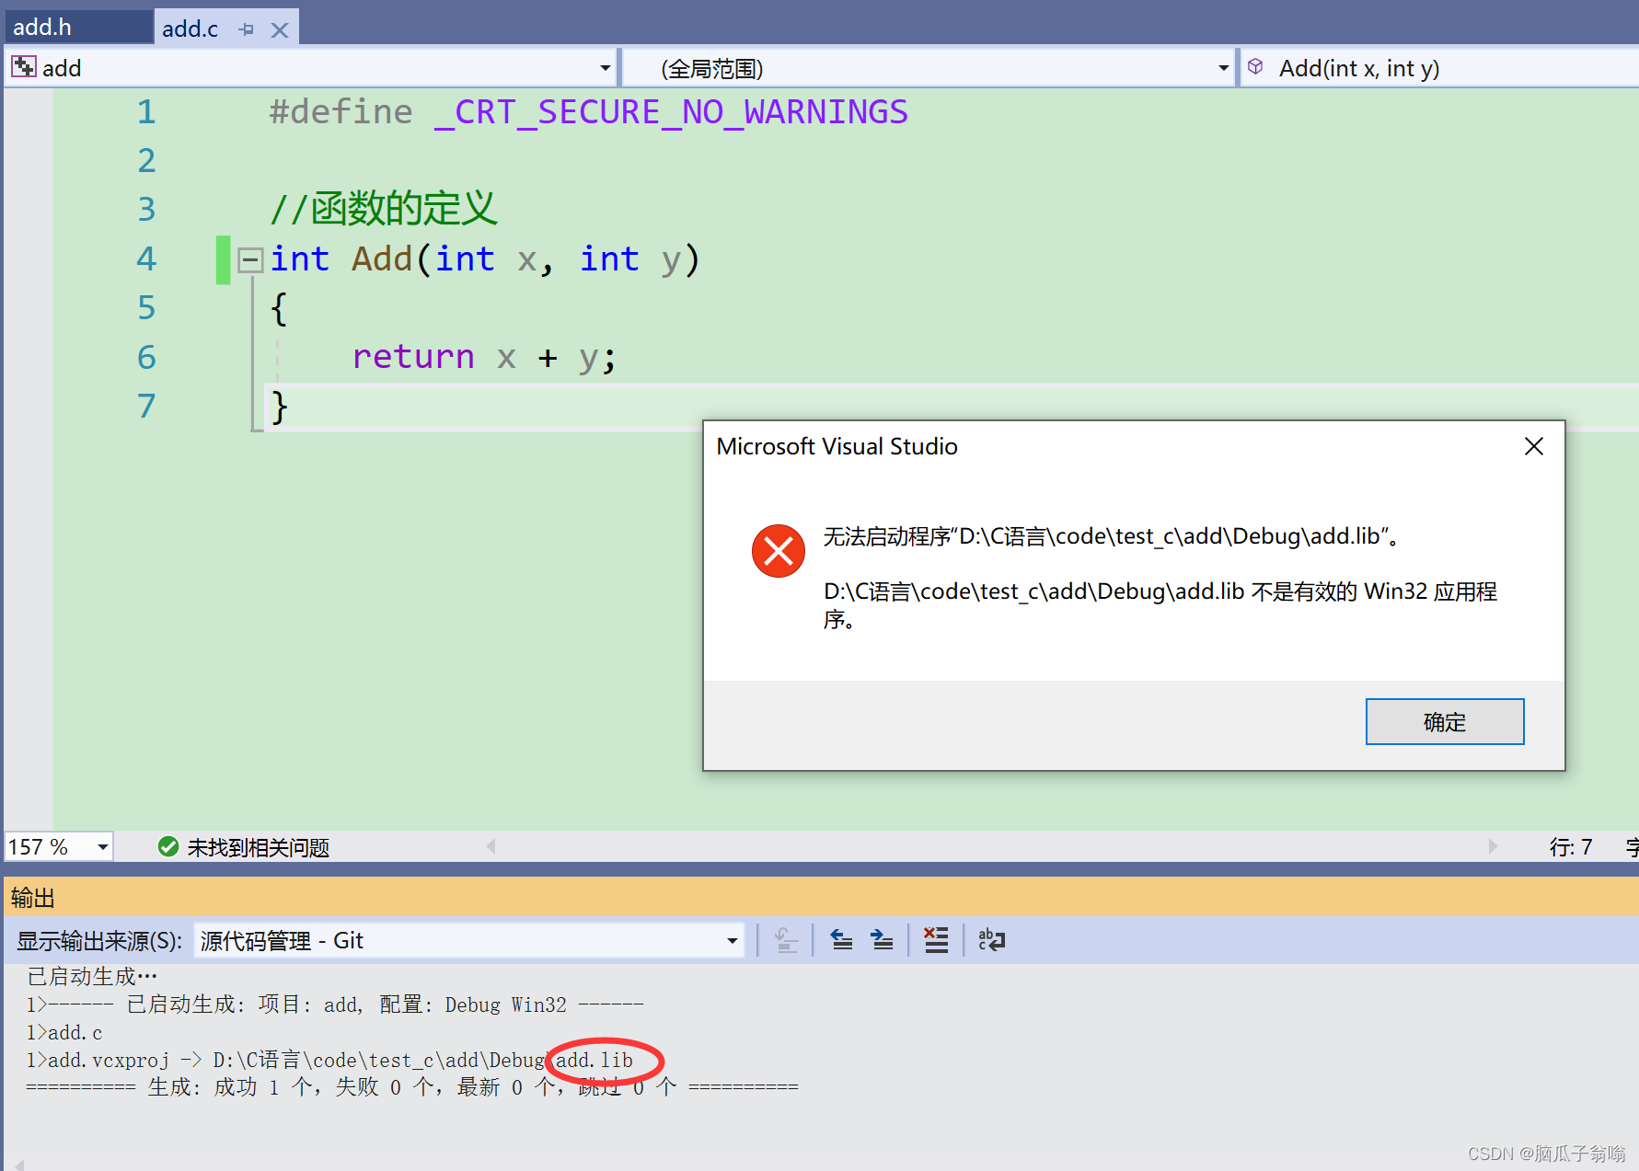Click the Add function cube icon
The width and height of the screenshot is (1639, 1171).
(1255, 67)
